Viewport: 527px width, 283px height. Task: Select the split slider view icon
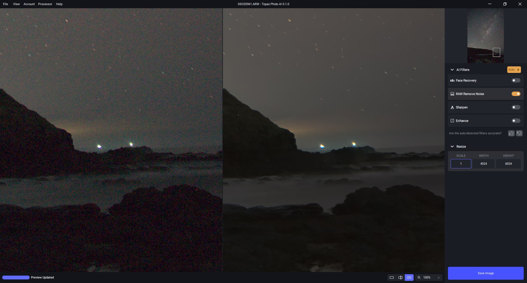400,278
